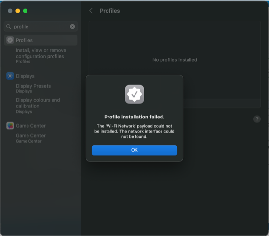Screen dimensions: 269x236
Task: Open Install, view or remove profiles result
Action: coord(41,56)
